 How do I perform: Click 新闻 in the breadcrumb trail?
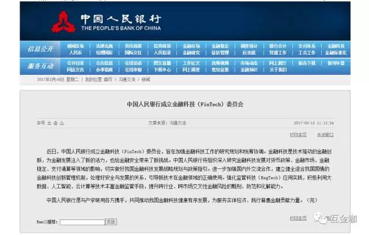coord(146,79)
